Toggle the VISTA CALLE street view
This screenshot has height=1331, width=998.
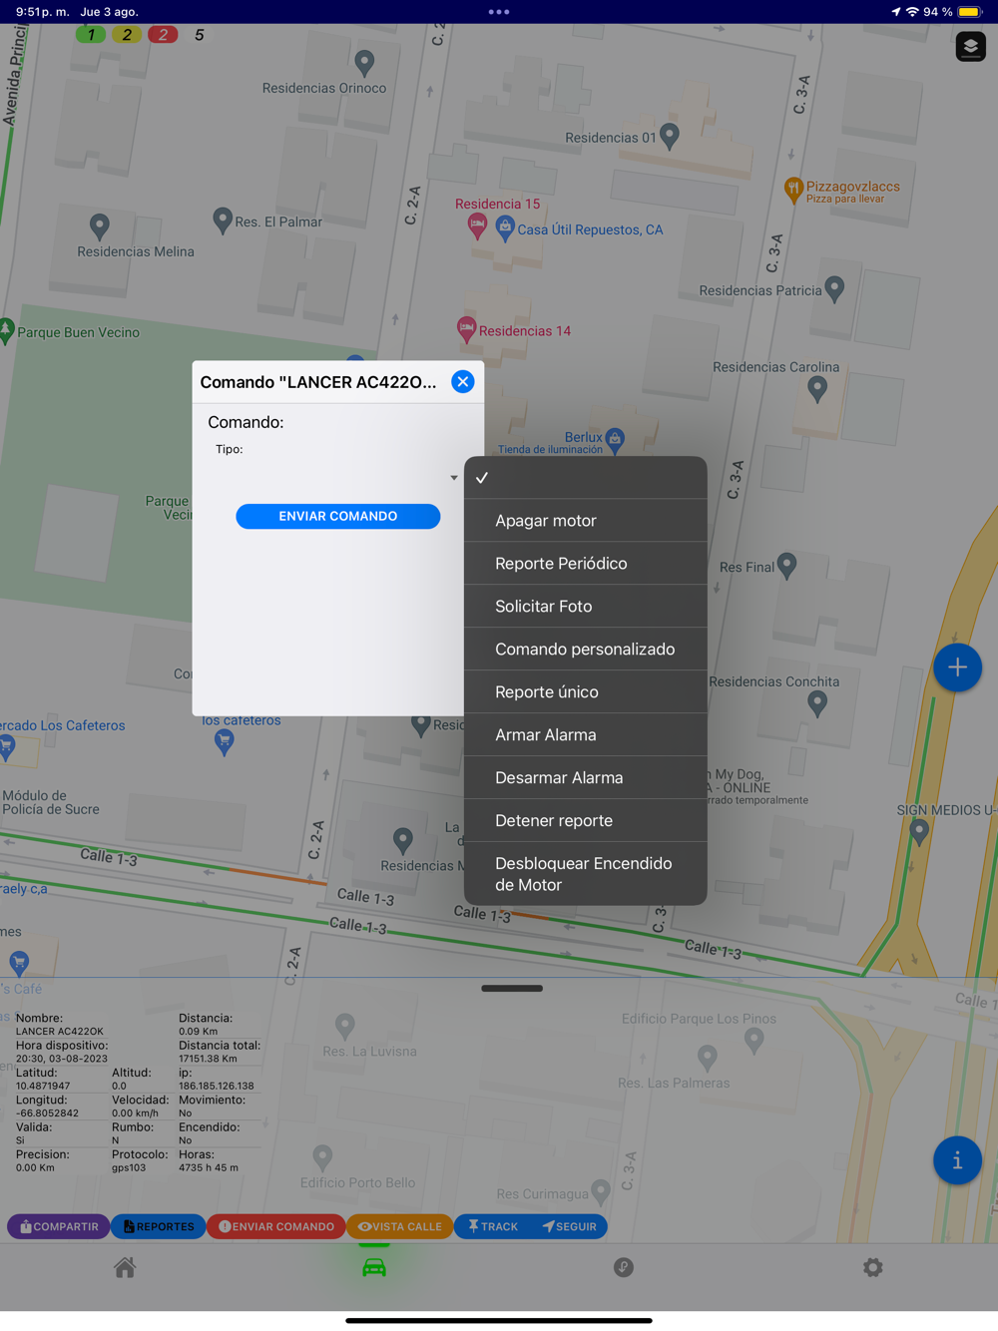pyautogui.click(x=399, y=1226)
